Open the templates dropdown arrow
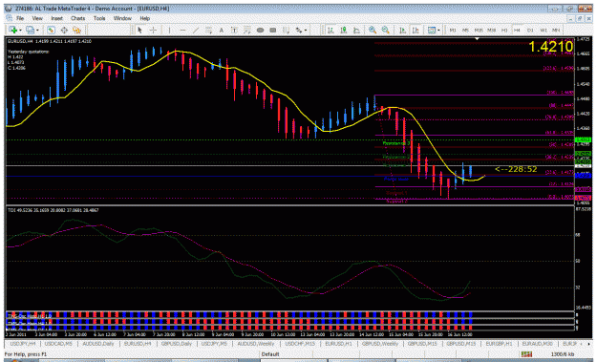The height and width of the screenshot is (362, 597). [438, 31]
